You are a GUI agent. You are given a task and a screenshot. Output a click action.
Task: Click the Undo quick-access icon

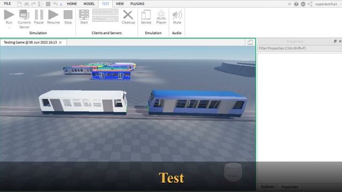click(x=56, y=4)
